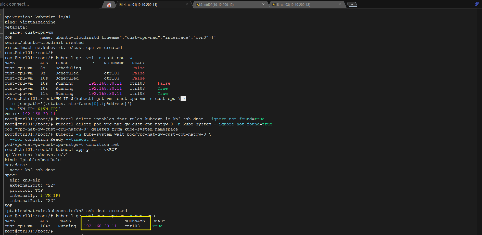Click 'pod/vpc-nat-gw-cust-cpu-natgw-0 condition met' line
482x235 pixels.
point(62,145)
